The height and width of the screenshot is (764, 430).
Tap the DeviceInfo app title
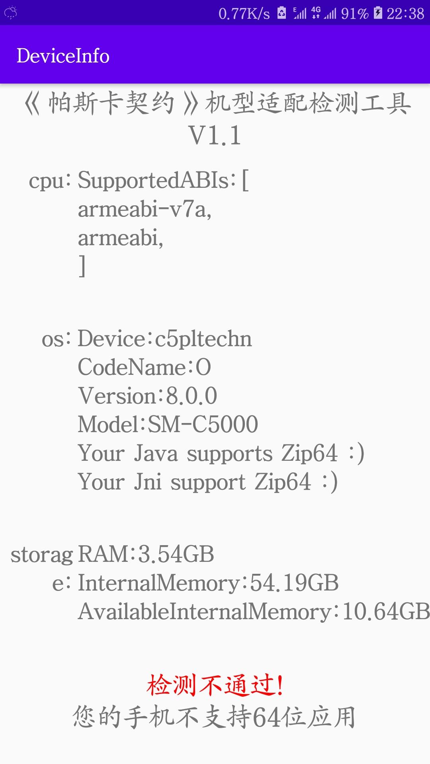coord(63,55)
